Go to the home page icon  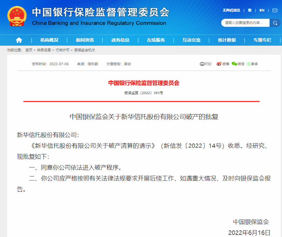[x=19, y=40]
